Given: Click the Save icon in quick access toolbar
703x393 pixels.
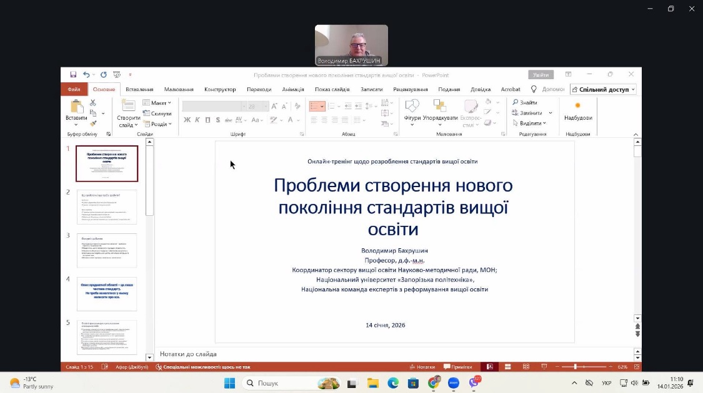Looking at the screenshot, I should pos(73,75).
